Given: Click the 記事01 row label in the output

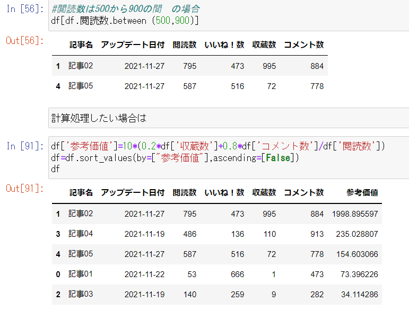Looking at the screenshot, I should (81, 274).
